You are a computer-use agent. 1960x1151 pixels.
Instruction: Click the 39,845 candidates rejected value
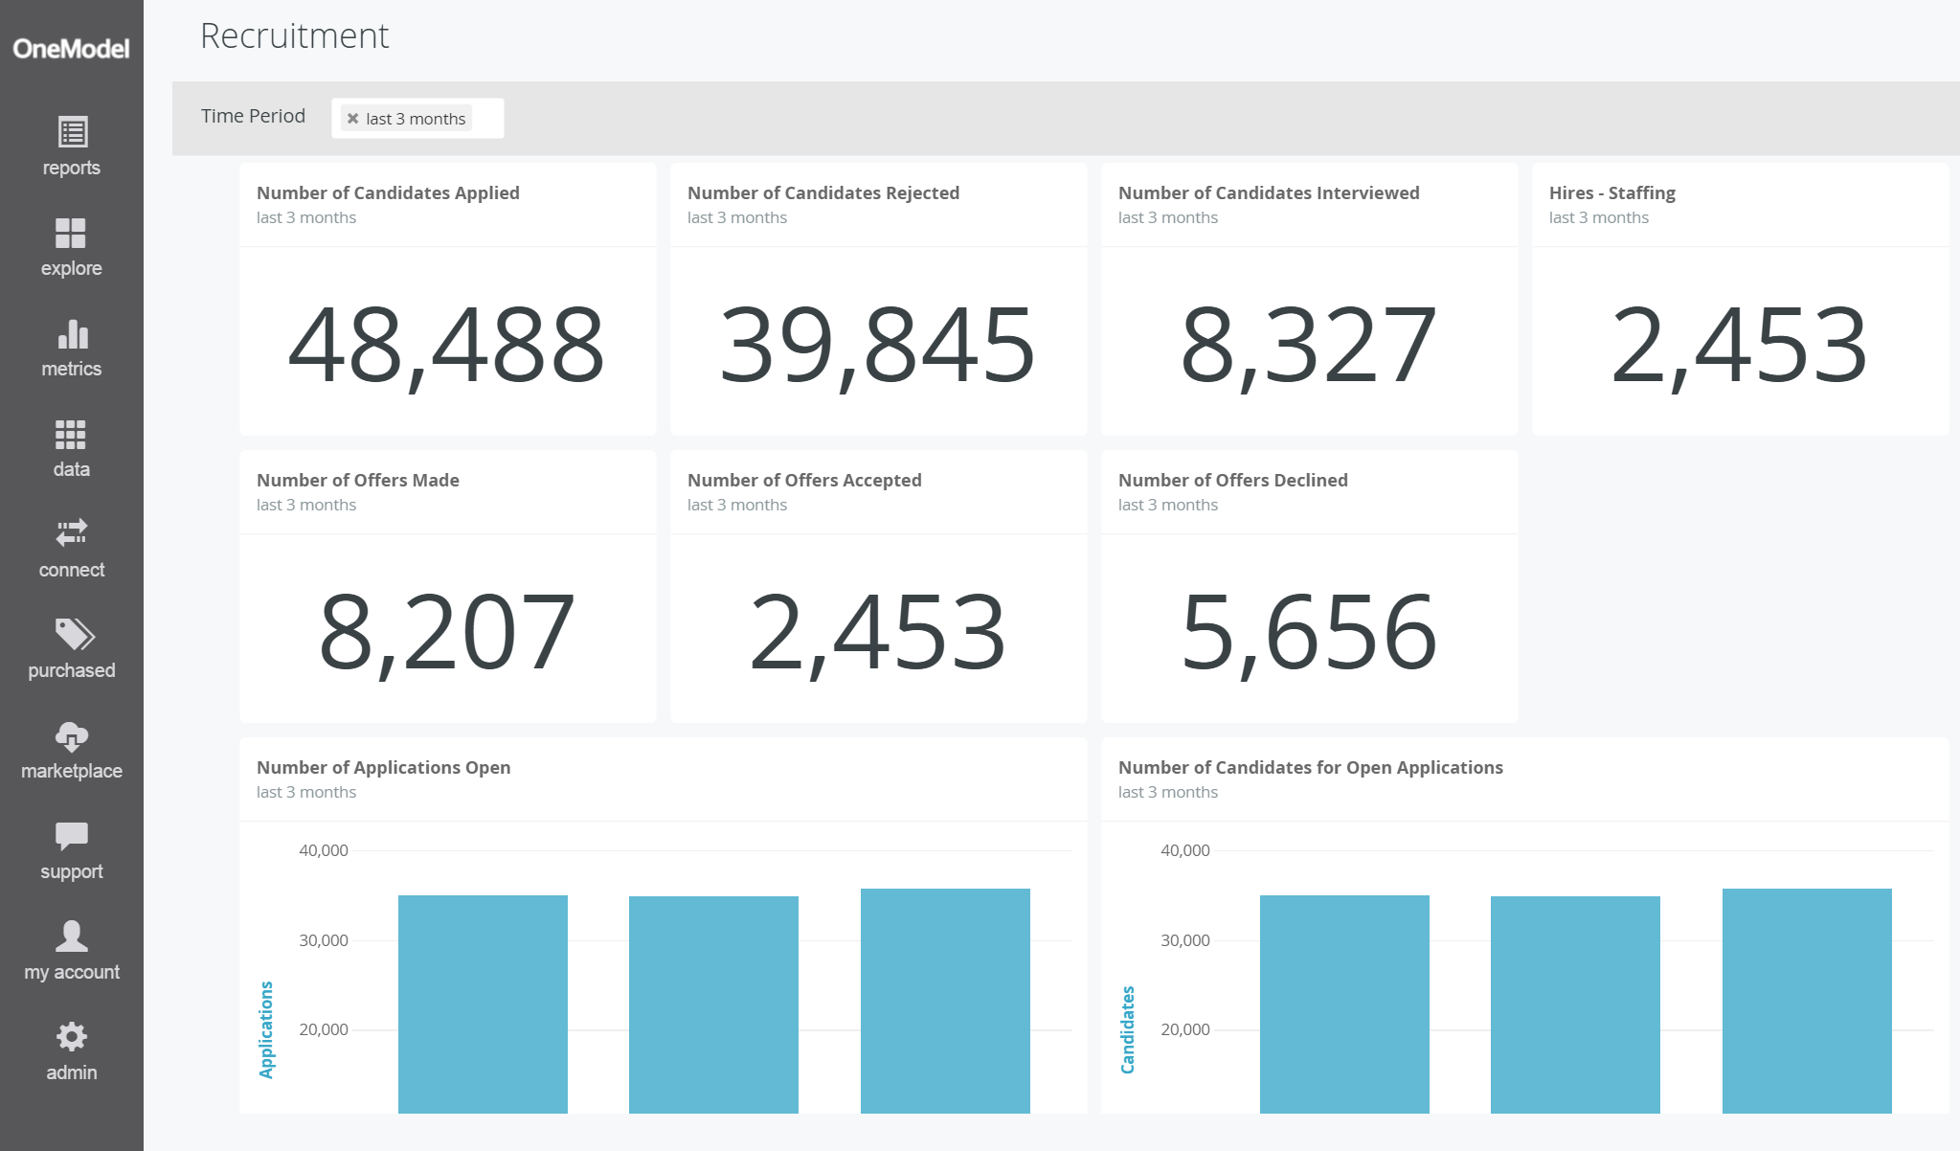pos(877,345)
